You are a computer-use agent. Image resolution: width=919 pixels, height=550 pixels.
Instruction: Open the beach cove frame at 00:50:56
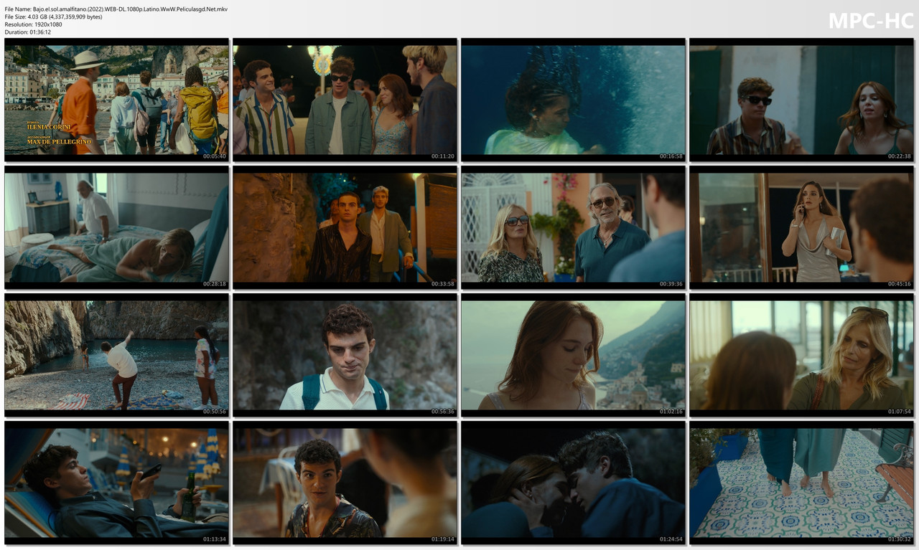click(116, 355)
